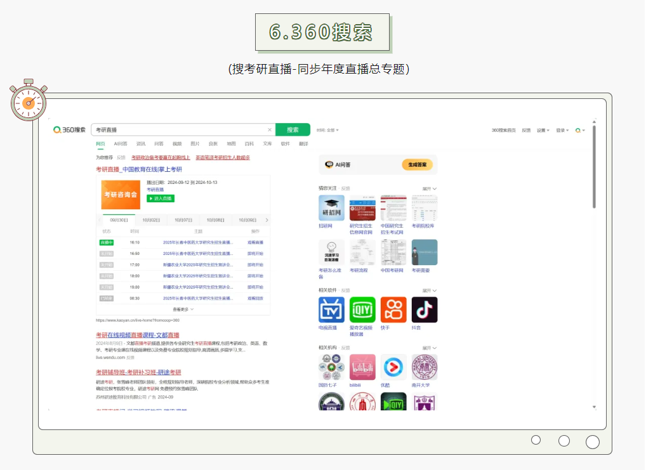Open result 考研辅导班-考研补习班-研途考研
This screenshot has height=470, width=646.
click(138, 372)
